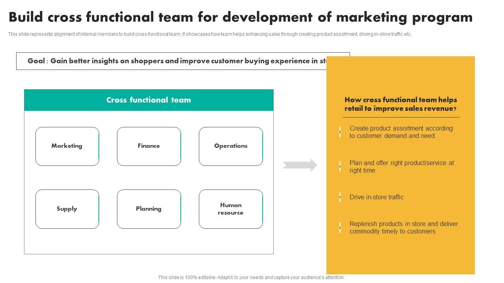This screenshot has width=504, height=283.
Task: Click the bullet marker beside Drive in-store traffic
Action: coord(340,197)
